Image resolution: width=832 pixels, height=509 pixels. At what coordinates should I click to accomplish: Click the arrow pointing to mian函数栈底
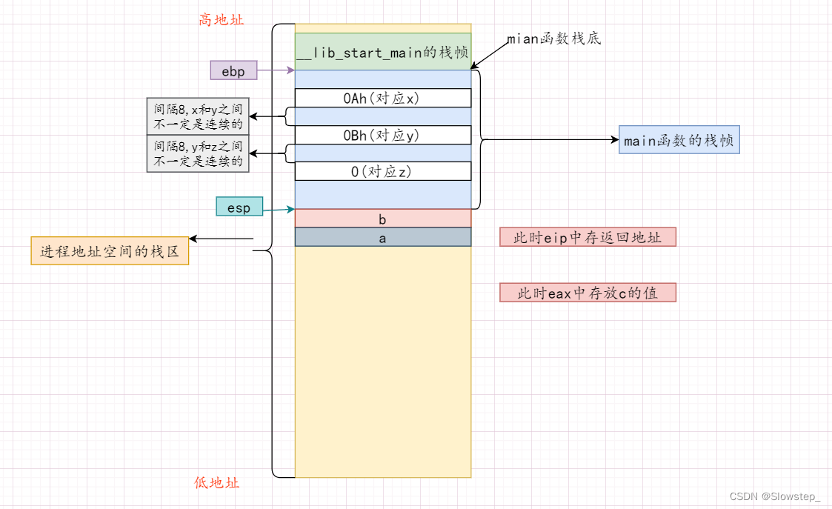click(489, 54)
